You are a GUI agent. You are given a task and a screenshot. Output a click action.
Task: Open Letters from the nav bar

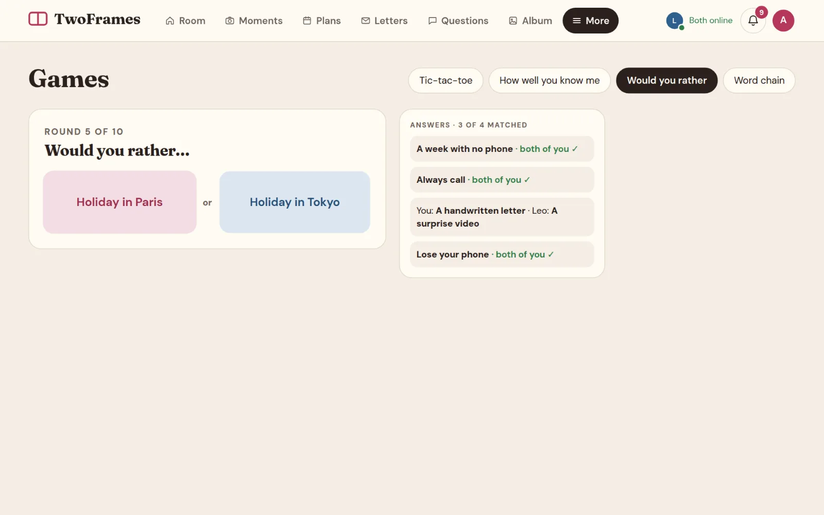coord(384,21)
